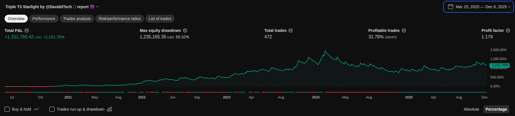The width and height of the screenshot is (515, 116).
Task: Click the info icon next to Profitable trades
Action: pos(404,30)
